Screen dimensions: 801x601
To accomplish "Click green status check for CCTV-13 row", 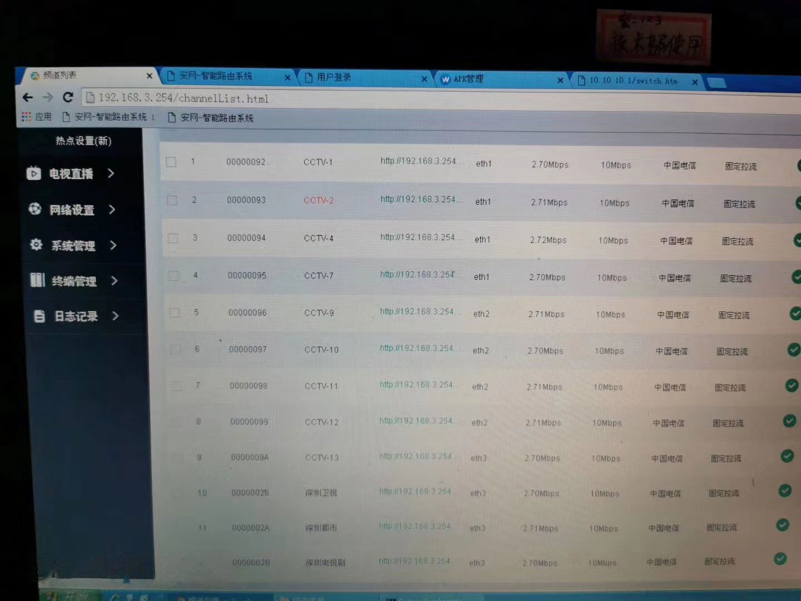I will click(787, 456).
